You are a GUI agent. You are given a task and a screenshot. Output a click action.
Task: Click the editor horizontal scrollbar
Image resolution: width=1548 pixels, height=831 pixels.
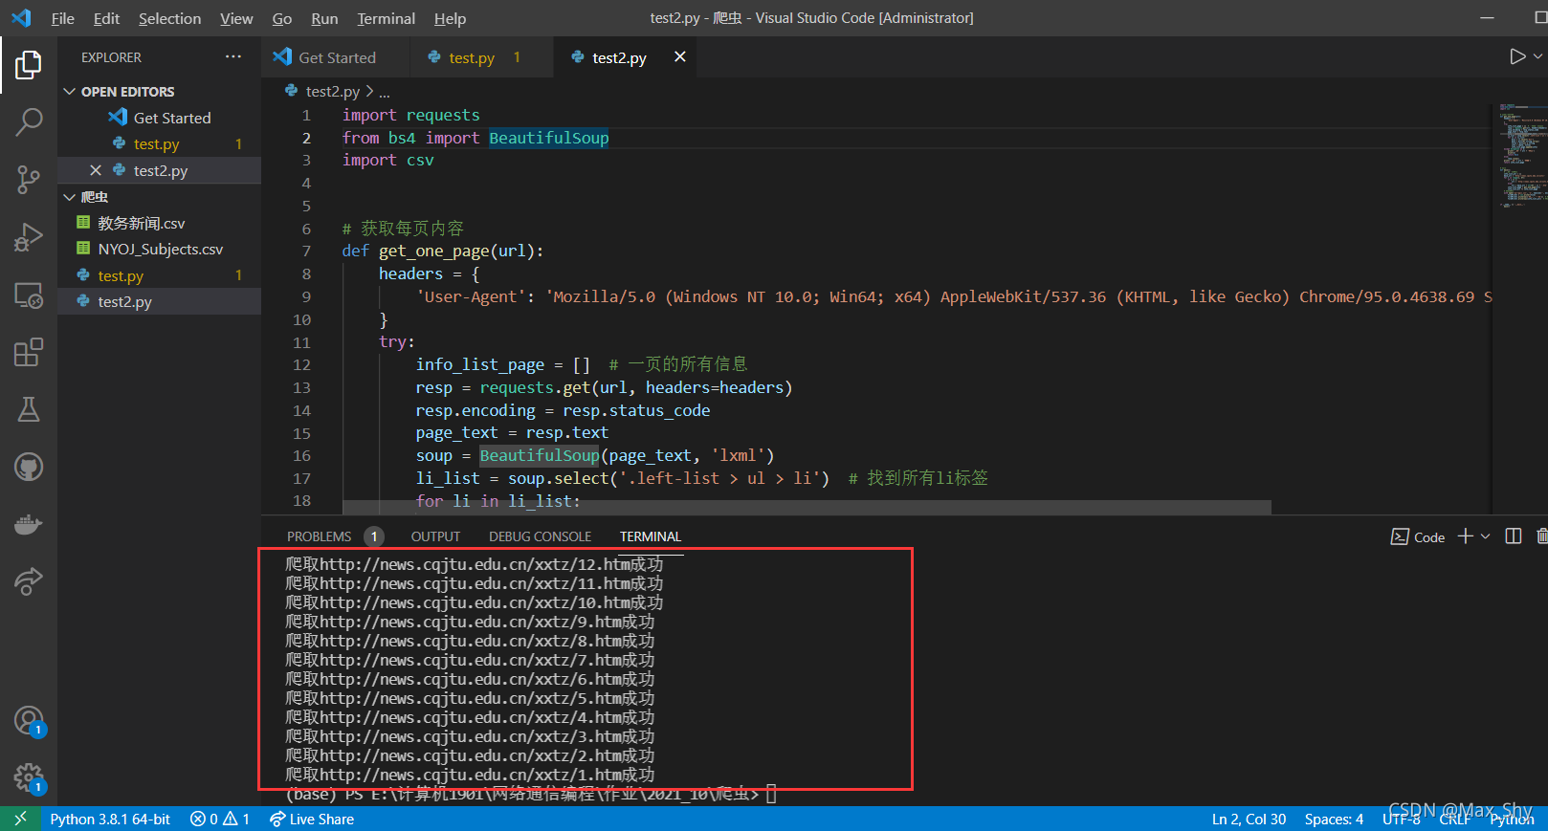(807, 507)
